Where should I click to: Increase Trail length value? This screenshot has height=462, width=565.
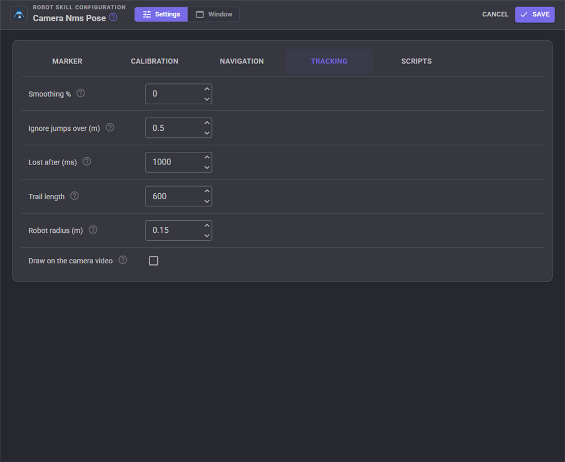click(207, 191)
